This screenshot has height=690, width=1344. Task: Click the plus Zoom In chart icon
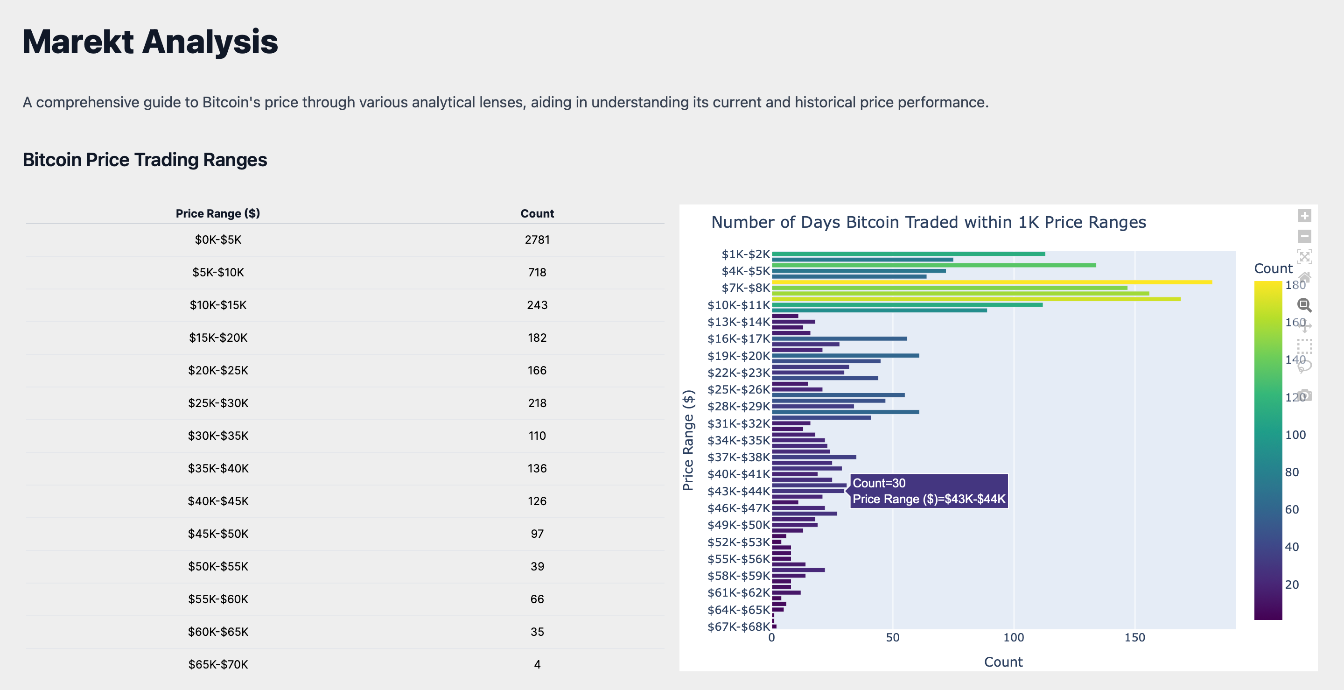(x=1304, y=216)
